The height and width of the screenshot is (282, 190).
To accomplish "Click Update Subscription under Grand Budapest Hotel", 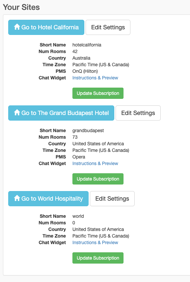I will (x=98, y=179).
